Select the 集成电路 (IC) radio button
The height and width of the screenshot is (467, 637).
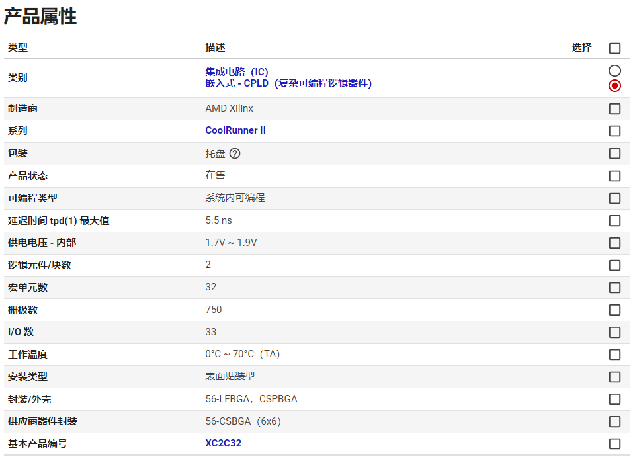point(615,71)
